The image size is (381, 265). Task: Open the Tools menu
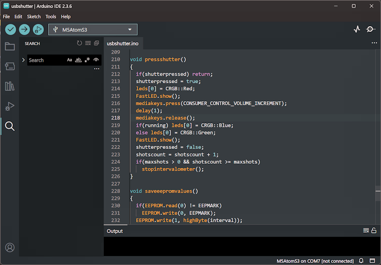pos(51,17)
